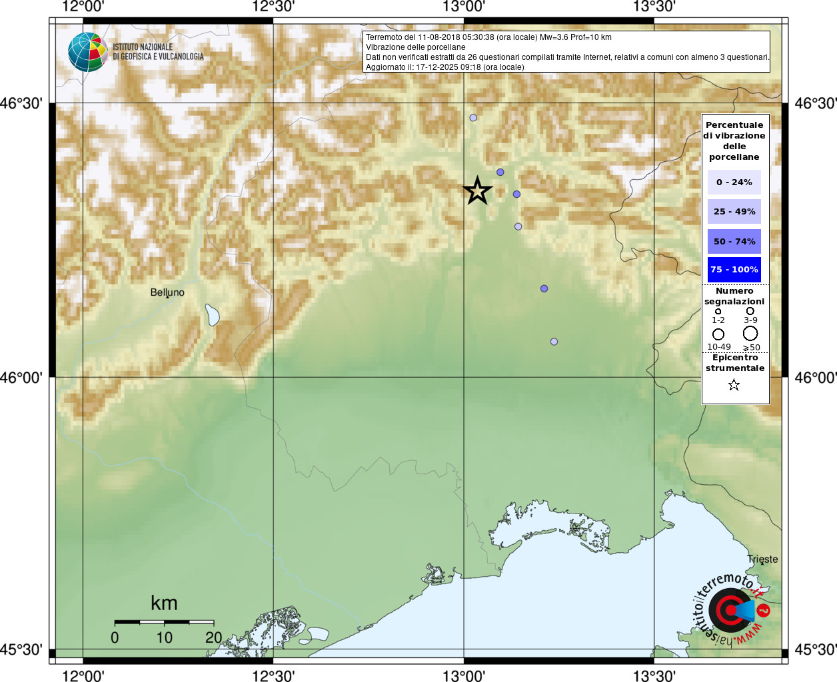
Task: Click the INGV globe logo
Action: pyautogui.click(x=88, y=52)
